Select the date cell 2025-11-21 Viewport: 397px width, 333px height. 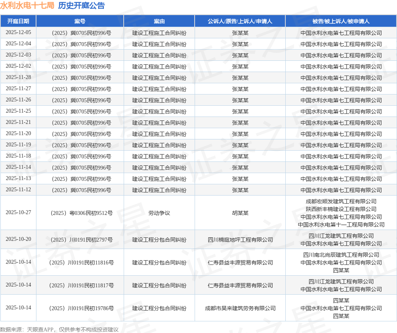pyautogui.click(x=19, y=122)
